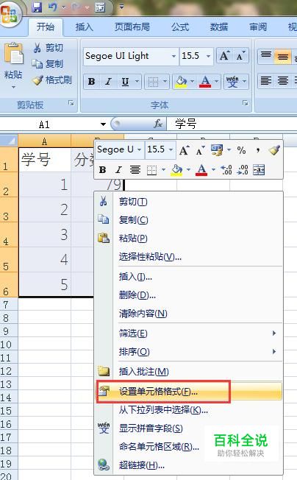Toggle top align in ribbon alignment group

coord(266,55)
